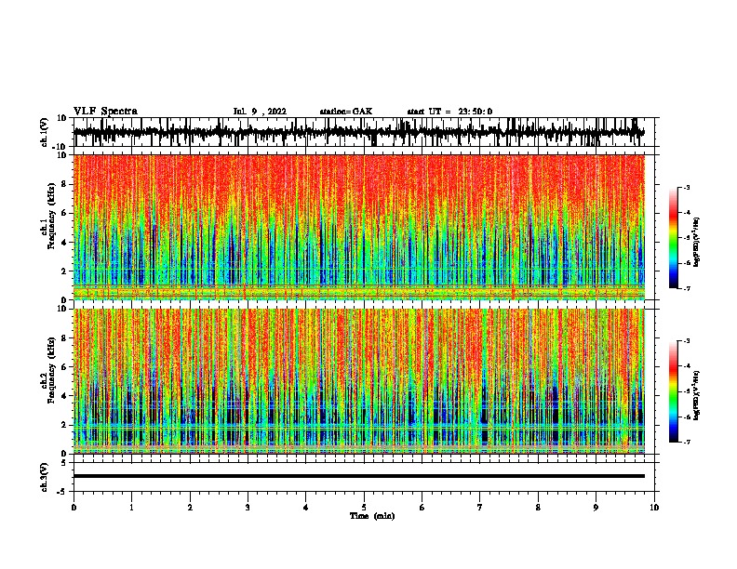Click the "Time (min)" axis label

[x=372, y=516]
